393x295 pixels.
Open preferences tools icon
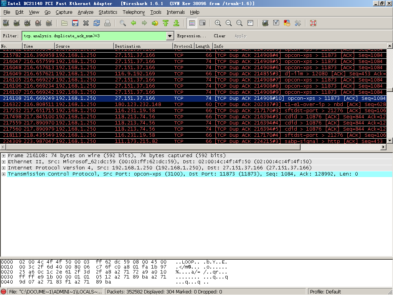click(x=298, y=23)
